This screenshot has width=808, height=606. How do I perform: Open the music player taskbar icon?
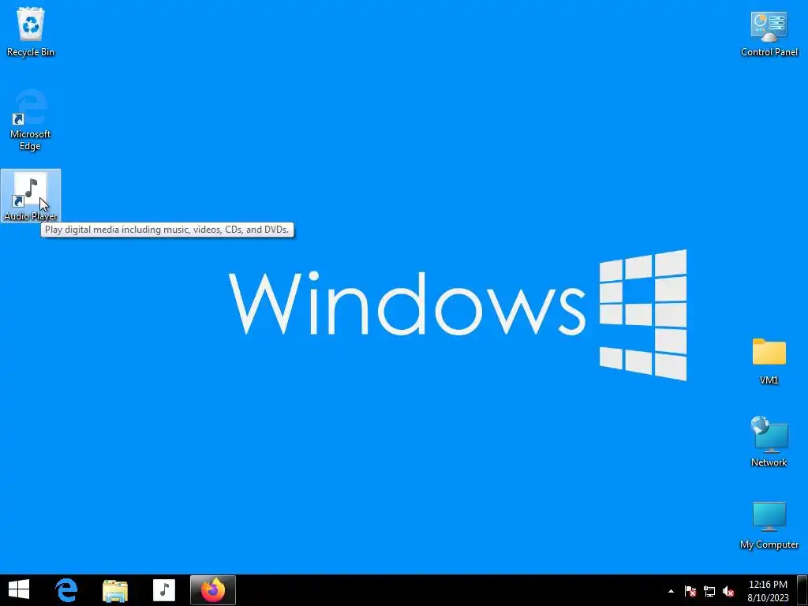click(x=164, y=590)
